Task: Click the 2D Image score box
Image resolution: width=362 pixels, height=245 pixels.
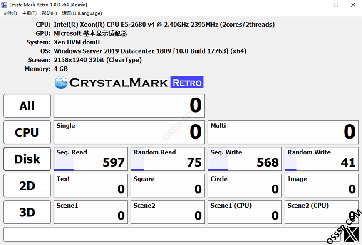Action: [x=322, y=186]
